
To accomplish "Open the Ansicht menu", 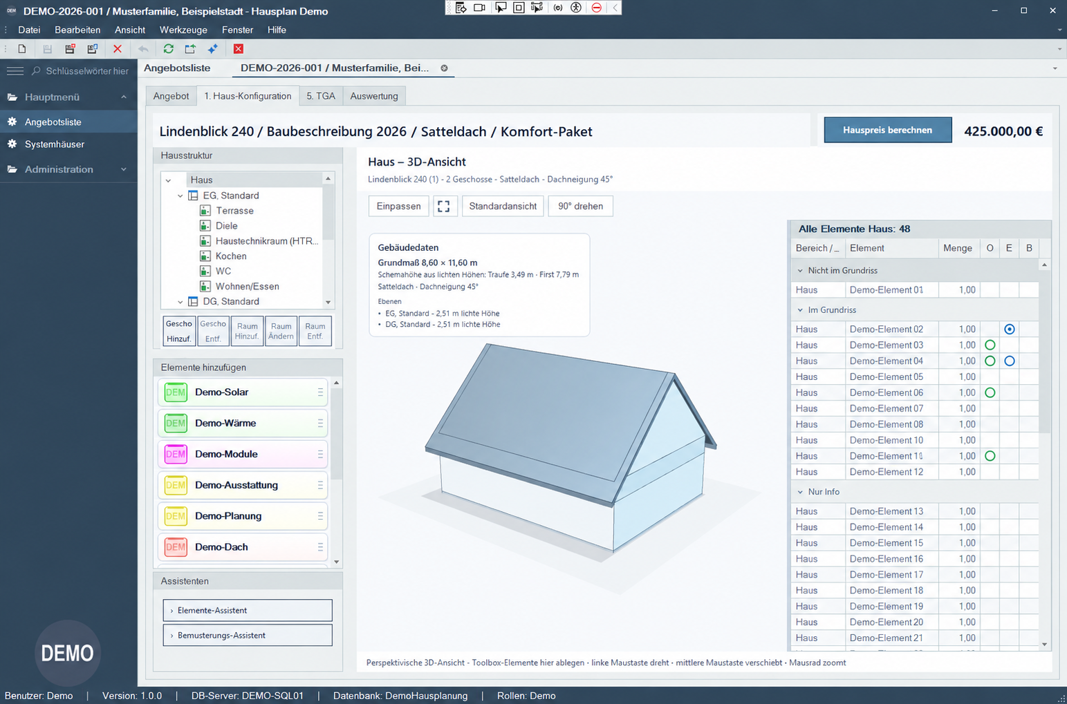I will pos(130,30).
